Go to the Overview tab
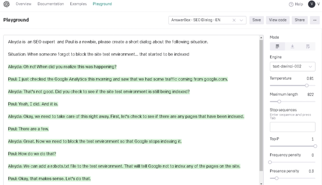The width and height of the screenshot is (322, 185). pos(24,4)
